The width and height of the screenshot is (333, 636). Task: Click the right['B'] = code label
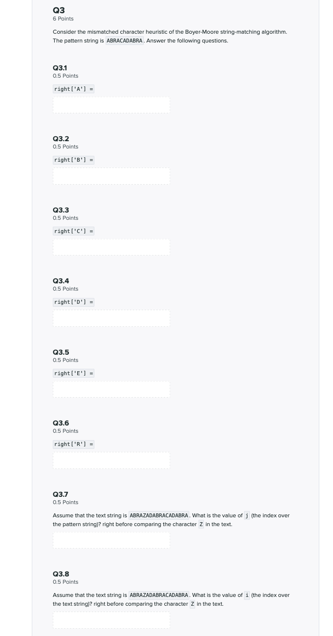pos(73,160)
